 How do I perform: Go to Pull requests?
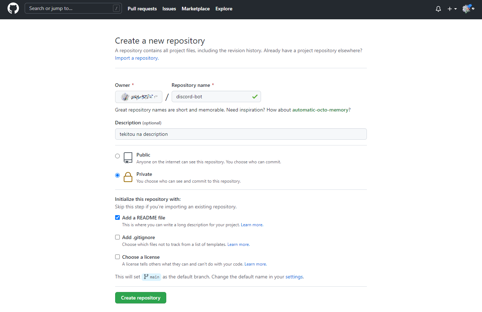(x=142, y=9)
